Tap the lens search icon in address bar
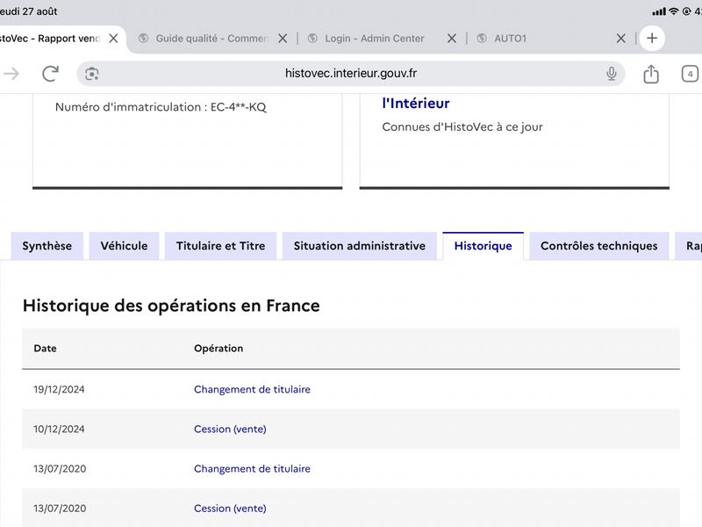This screenshot has height=527, width=702. [x=92, y=74]
